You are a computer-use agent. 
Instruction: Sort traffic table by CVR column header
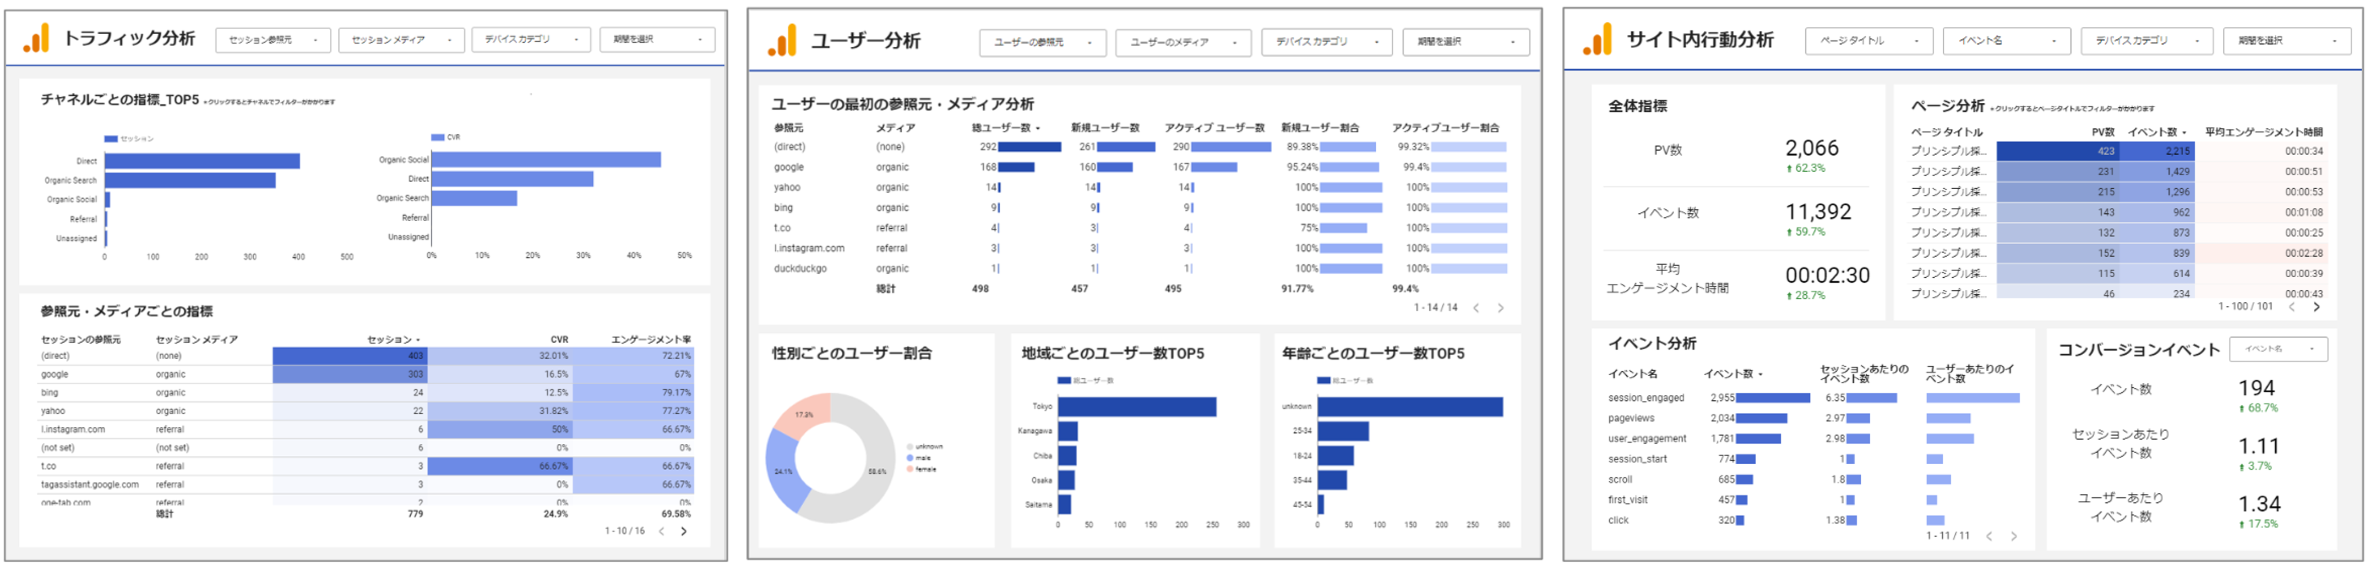pos(558,339)
